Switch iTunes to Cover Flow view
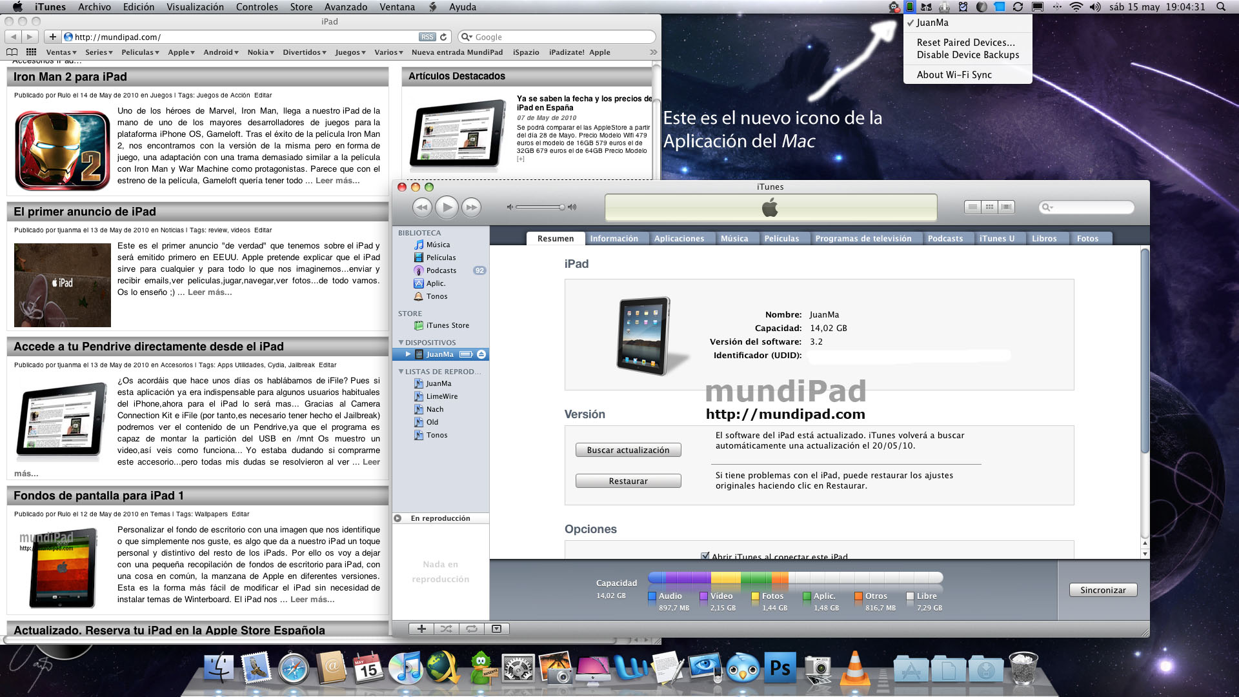The height and width of the screenshot is (697, 1239). (x=1006, y=207)
